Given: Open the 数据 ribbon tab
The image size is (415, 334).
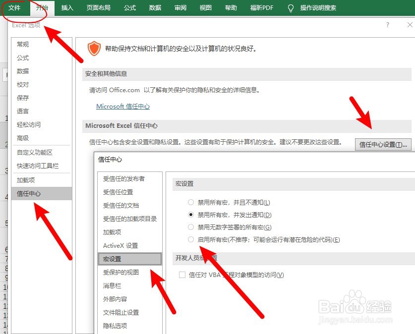Looking at the screenshot, I should (155, 7).
